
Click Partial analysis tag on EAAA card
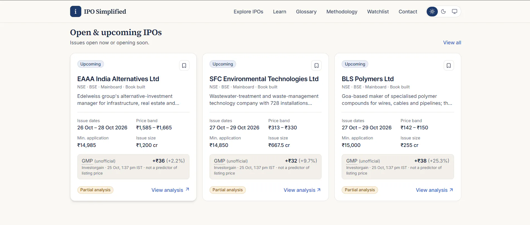pyautogui.click(x=95, y=190)
